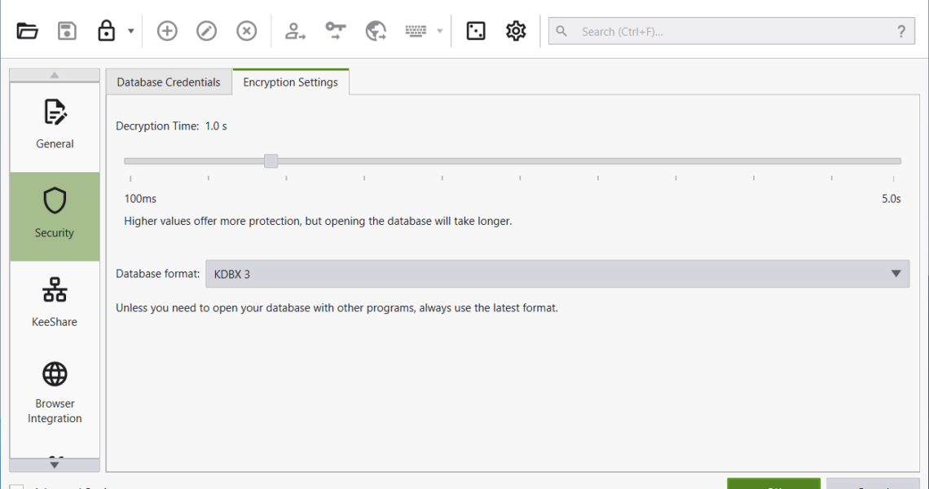The height and width of the screenshot is (489, 929).
Task: Open the KeeShare settings section
Action: pyautogui.click(x=55, y=302)
